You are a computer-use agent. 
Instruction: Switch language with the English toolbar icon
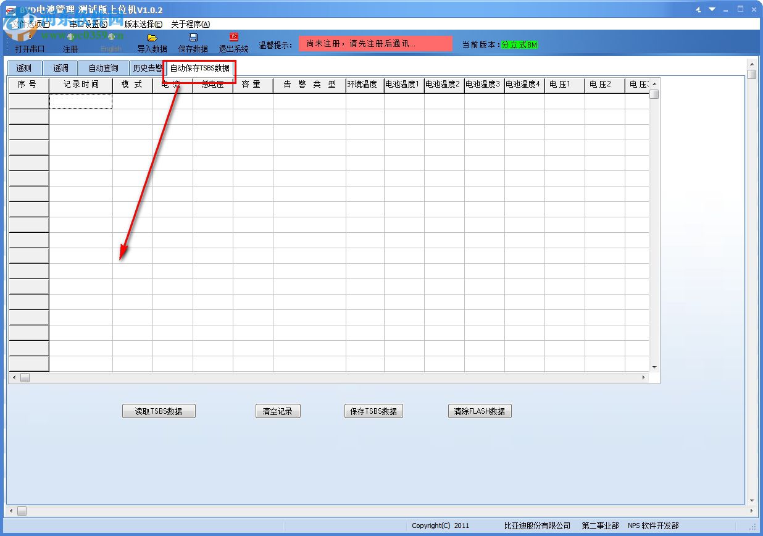point(111,43)
